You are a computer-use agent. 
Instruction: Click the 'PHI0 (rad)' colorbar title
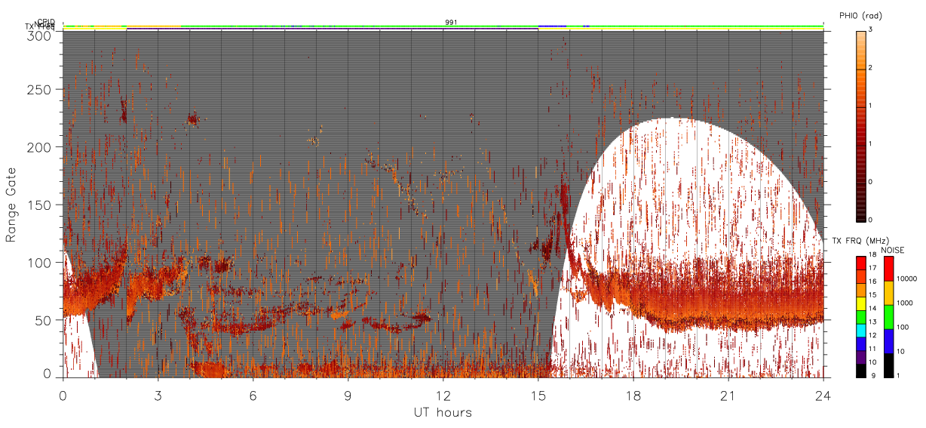coord(861,17)
